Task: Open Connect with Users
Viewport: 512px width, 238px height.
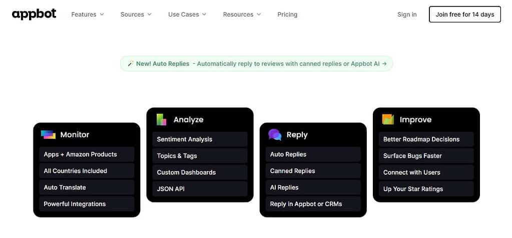Action: [x=426, y=173]
